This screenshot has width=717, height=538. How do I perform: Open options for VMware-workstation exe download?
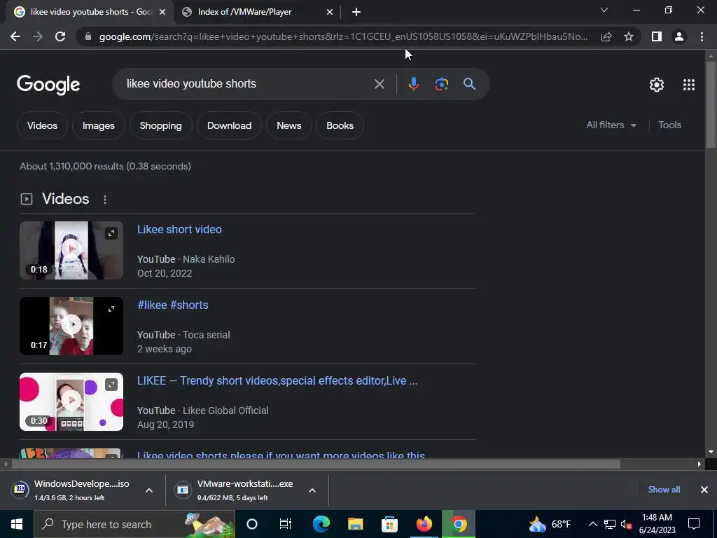(312, 490)
